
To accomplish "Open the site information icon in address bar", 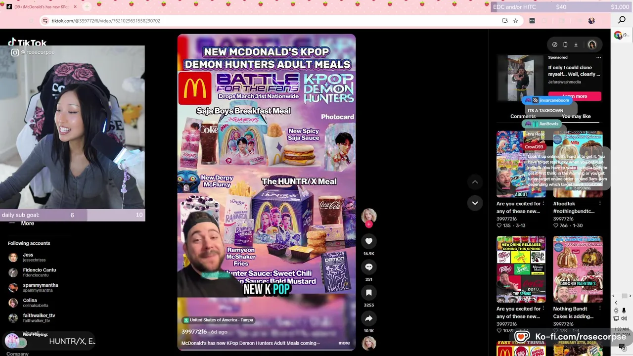I will (45, 21).
